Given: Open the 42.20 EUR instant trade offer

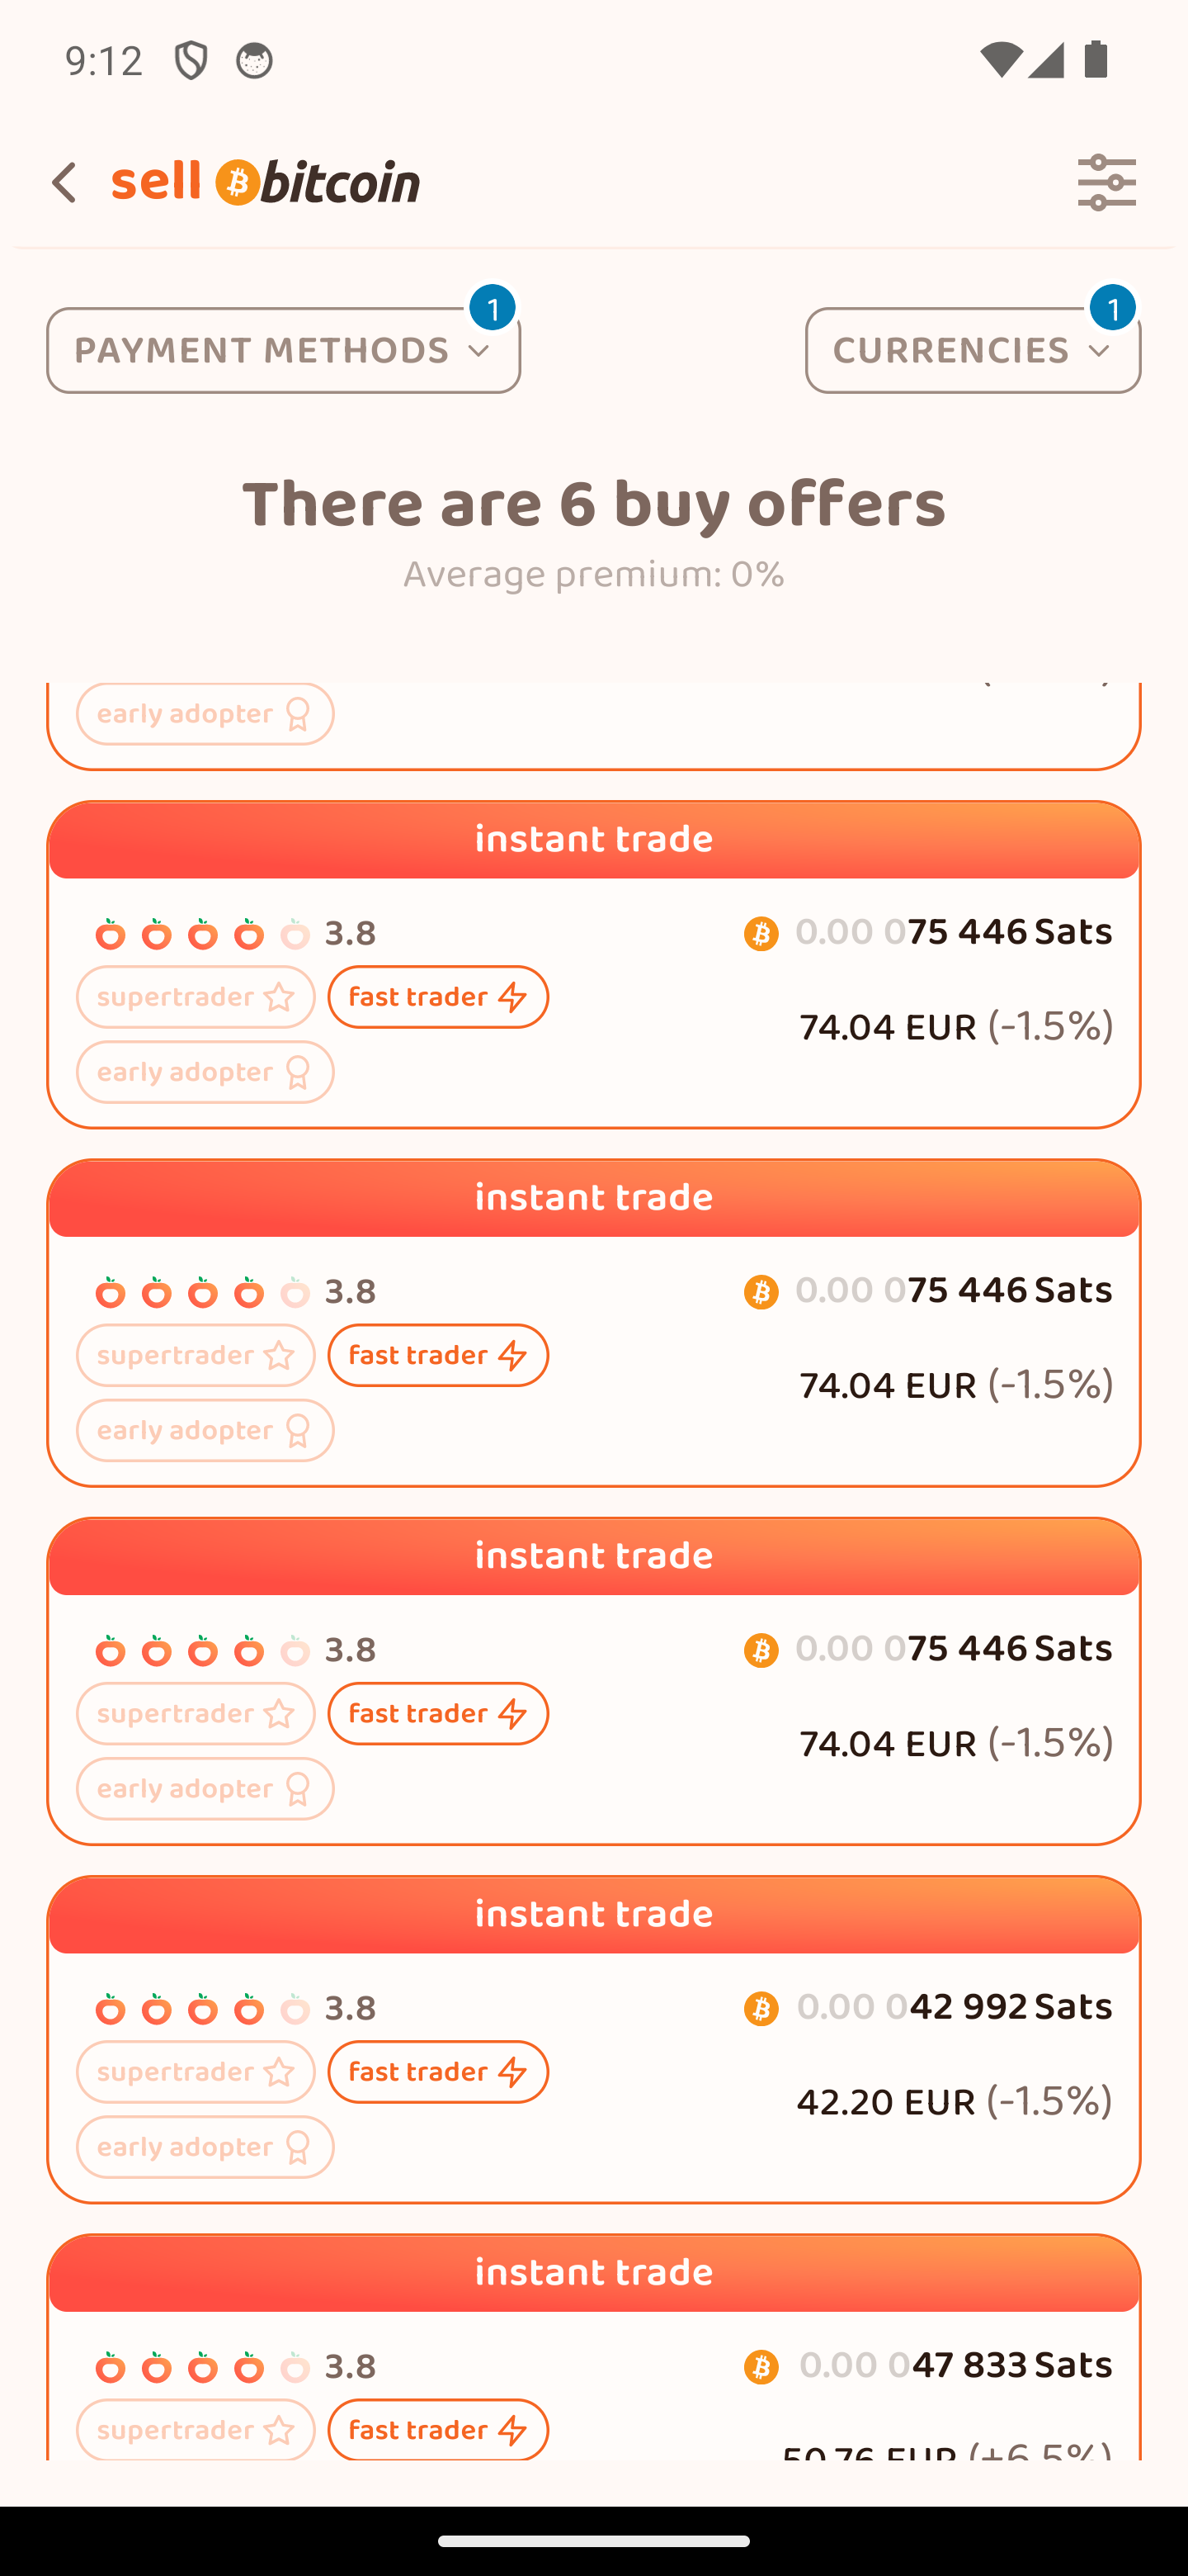Looking at the screenshot, I should (x=593, y=2075).
